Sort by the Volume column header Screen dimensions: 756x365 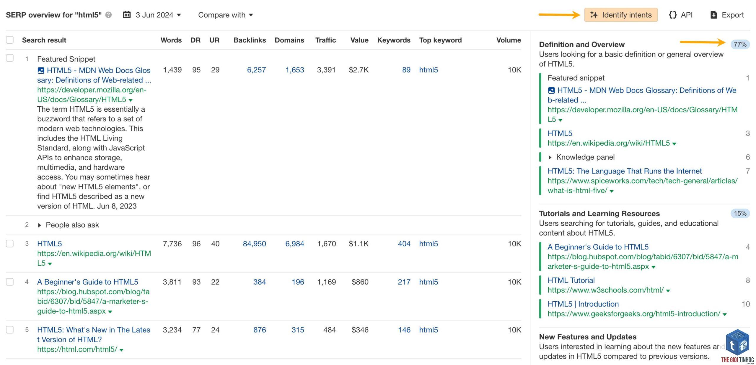point(509,40)
